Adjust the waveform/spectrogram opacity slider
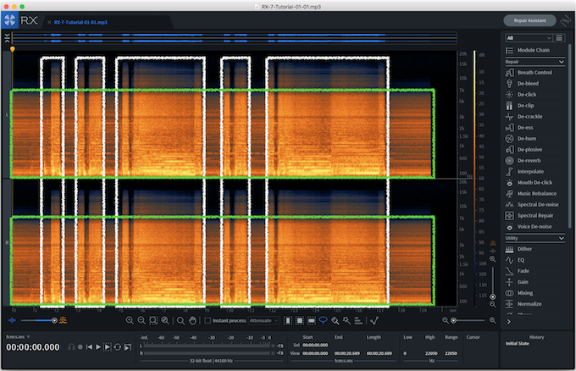 (x=38, y=321)
